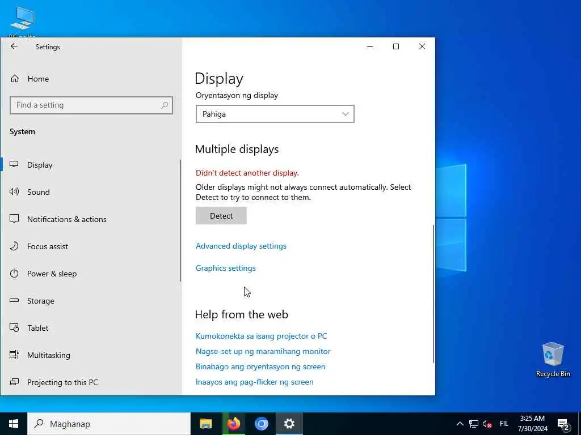Open Inaayos ang pag-flicker ng screen link

(x=255, y=382)
